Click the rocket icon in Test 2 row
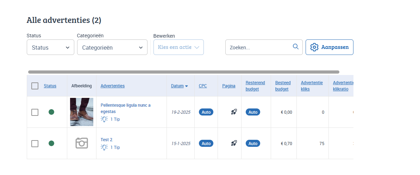420x175 pixels. point(234,143)
